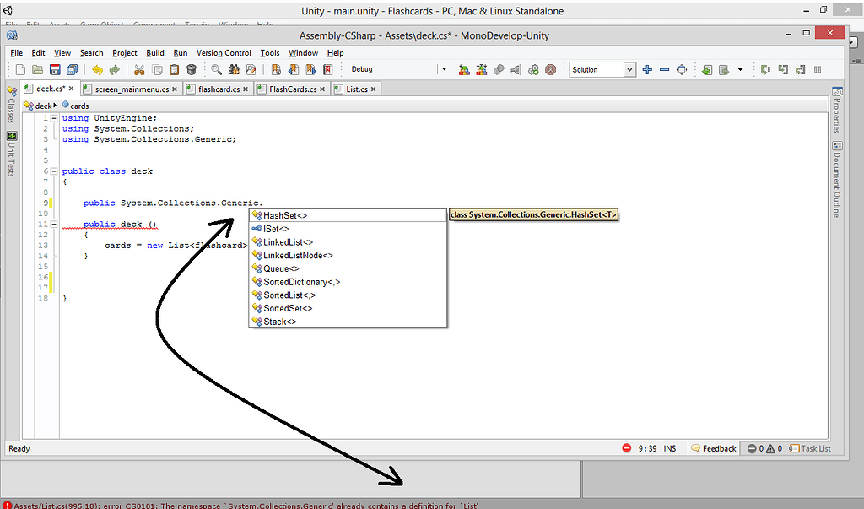The image size is (864, 509).
Task: Click the New File icon
Action: (x=19, y=69)
